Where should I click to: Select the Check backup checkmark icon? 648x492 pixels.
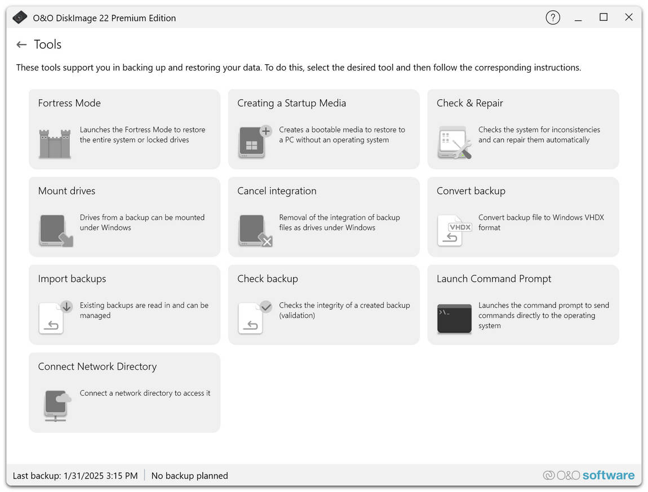[254, 318]
